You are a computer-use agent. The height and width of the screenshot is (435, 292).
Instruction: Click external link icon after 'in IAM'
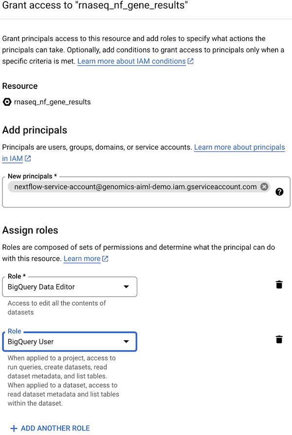28,159
